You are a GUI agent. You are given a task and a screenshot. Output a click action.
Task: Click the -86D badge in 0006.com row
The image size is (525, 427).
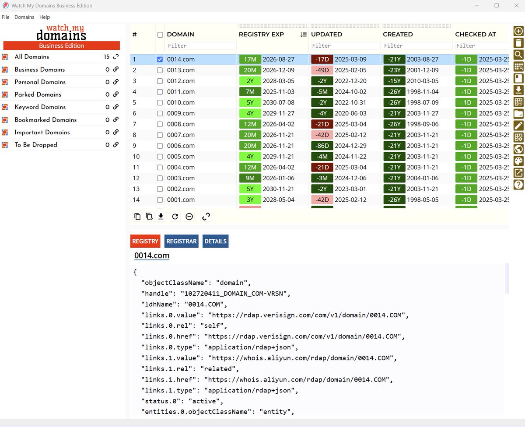click(x=322, y=146)
